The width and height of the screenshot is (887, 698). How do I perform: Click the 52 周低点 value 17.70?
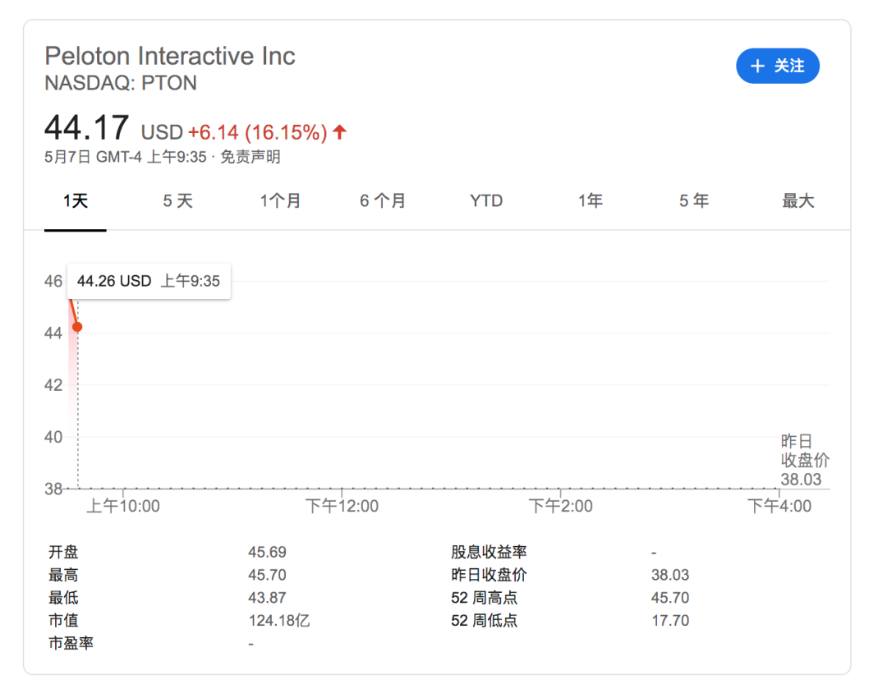(670, 621)
